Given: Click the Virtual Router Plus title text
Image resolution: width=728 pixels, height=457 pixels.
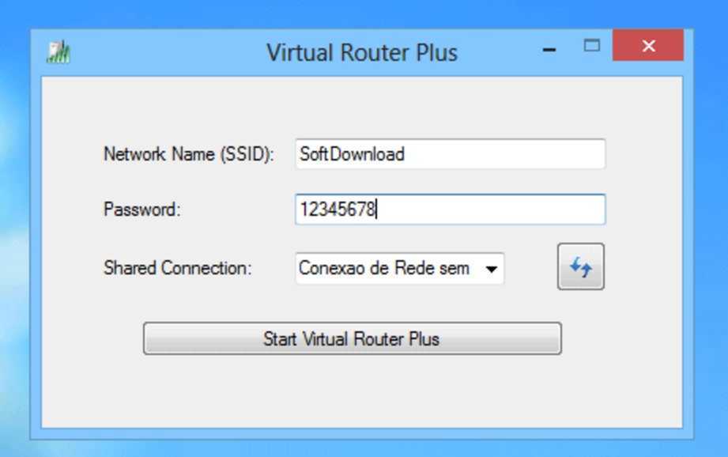Looking at the screenshot, I should 362,52.
